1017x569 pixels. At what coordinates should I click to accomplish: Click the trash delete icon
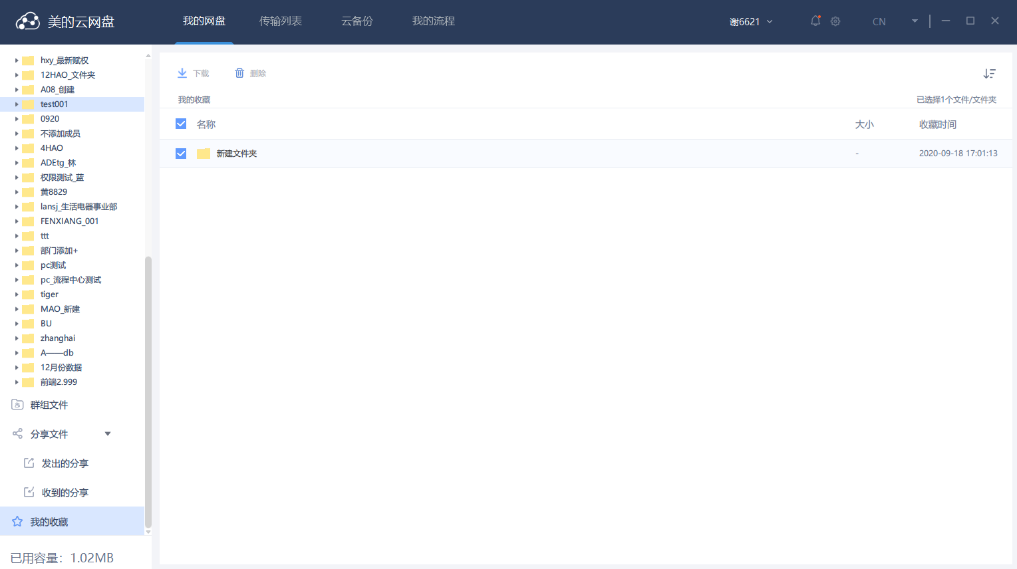pos(239,73)
